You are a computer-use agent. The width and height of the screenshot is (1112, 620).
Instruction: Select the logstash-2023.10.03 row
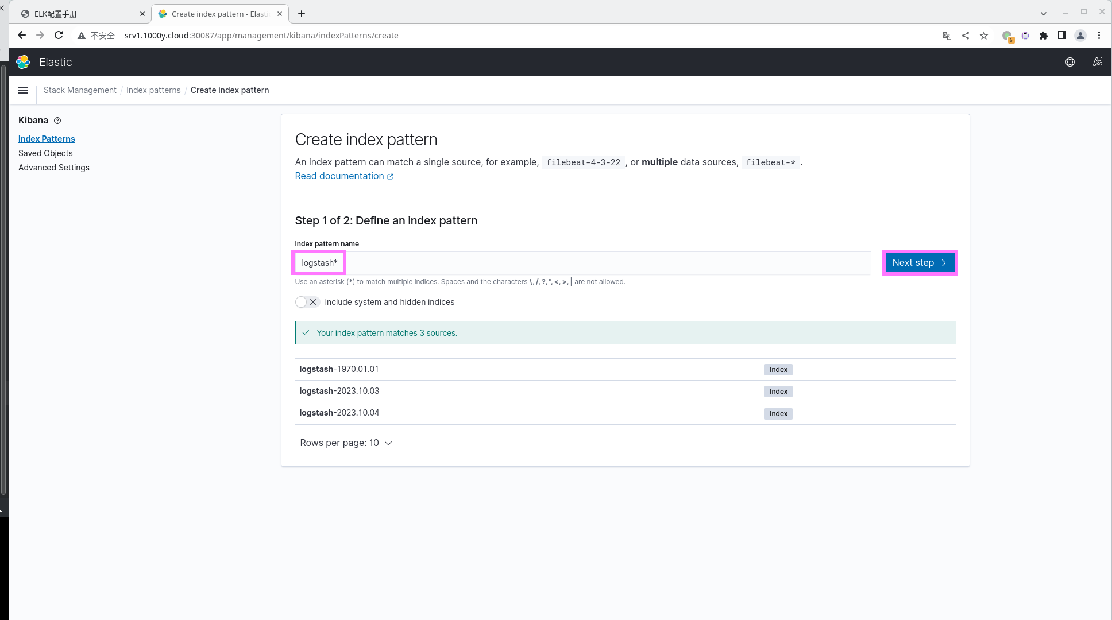coord(625,391)
